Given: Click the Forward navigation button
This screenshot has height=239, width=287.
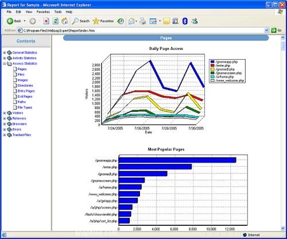Looking at the screenshot, I should [32, 21].
